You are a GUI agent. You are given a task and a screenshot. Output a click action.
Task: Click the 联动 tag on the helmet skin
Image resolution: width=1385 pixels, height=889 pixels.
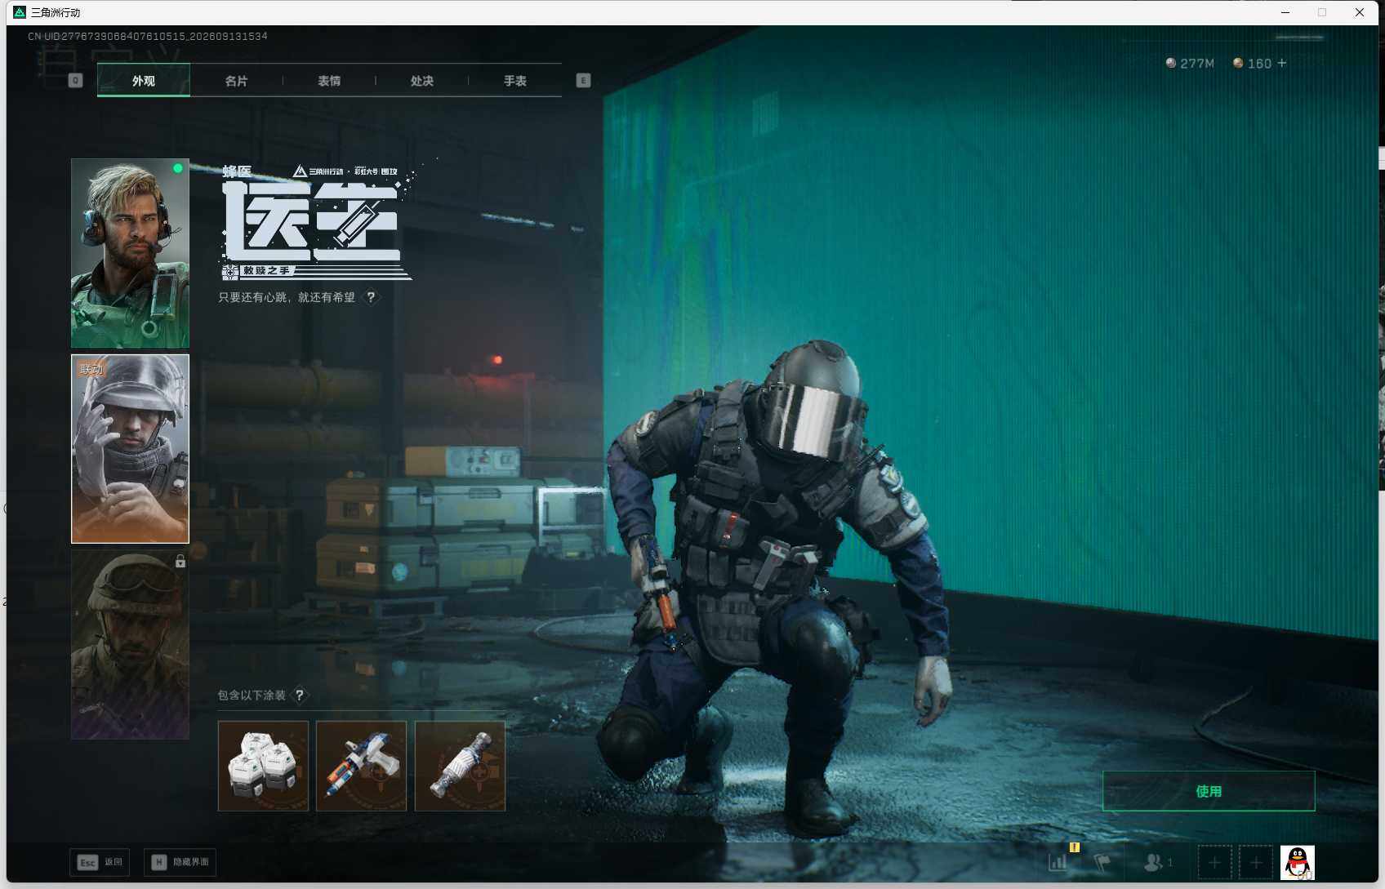tap(91, 369)
